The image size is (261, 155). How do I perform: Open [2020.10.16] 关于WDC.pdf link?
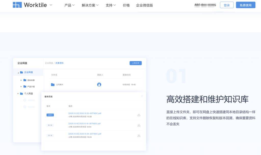[84, 124]
